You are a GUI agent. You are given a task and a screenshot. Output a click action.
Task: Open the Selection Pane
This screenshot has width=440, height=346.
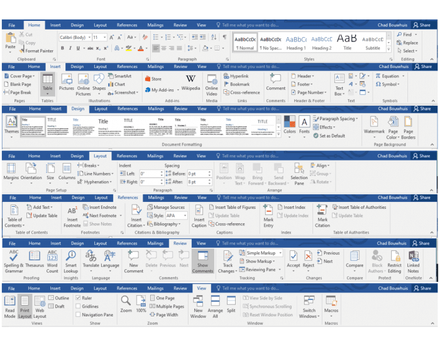(299, 174)
